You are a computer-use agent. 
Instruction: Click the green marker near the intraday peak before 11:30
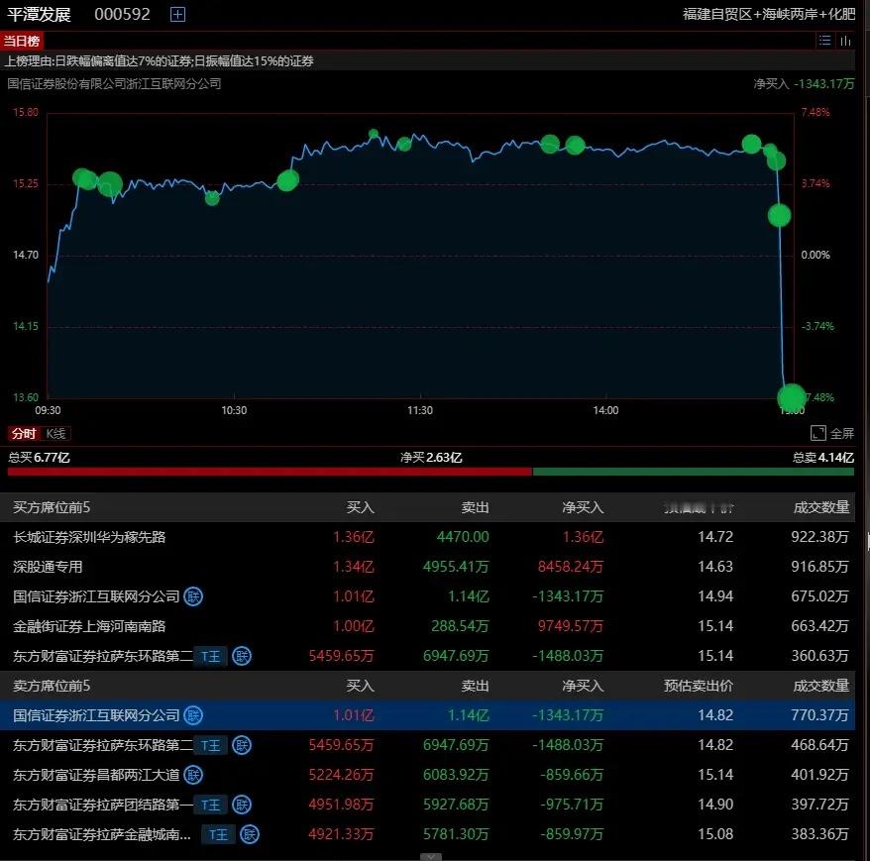pyautogui.click(x=374, y=134)
